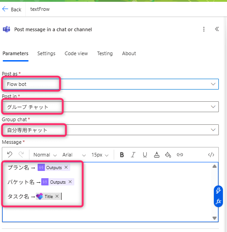This screenshot has width=227, height=232.
Task: Click the タスク名 text in message
Action: coord(18,196)
